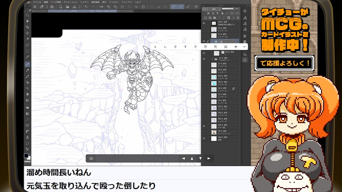
Task: Expand the フォルダー1 layer folder
Action: tap(212, 59)
